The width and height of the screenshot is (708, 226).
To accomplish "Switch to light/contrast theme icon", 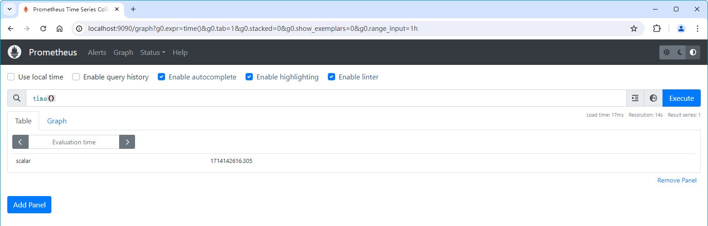I will point(693,52).
